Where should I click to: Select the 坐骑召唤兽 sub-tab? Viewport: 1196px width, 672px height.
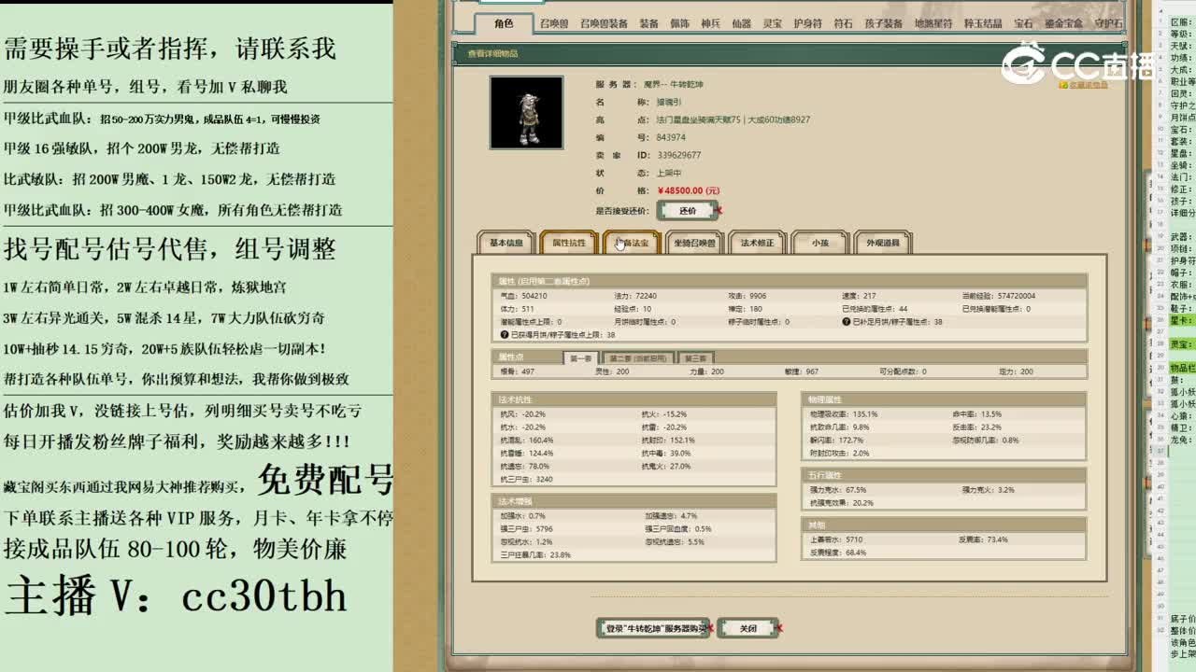(694, 243)
